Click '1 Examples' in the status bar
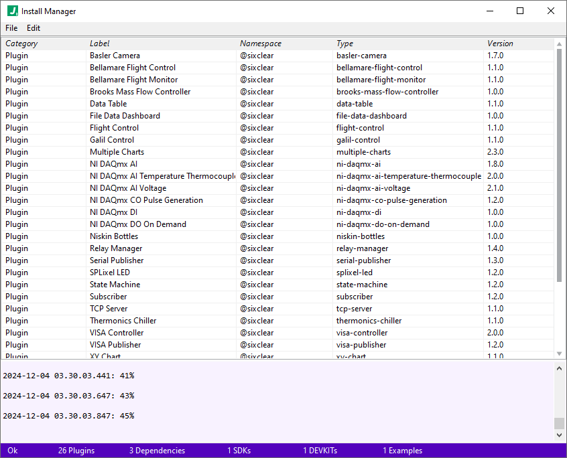This screenshot has width=567, height=458. (x=402, y=451)
